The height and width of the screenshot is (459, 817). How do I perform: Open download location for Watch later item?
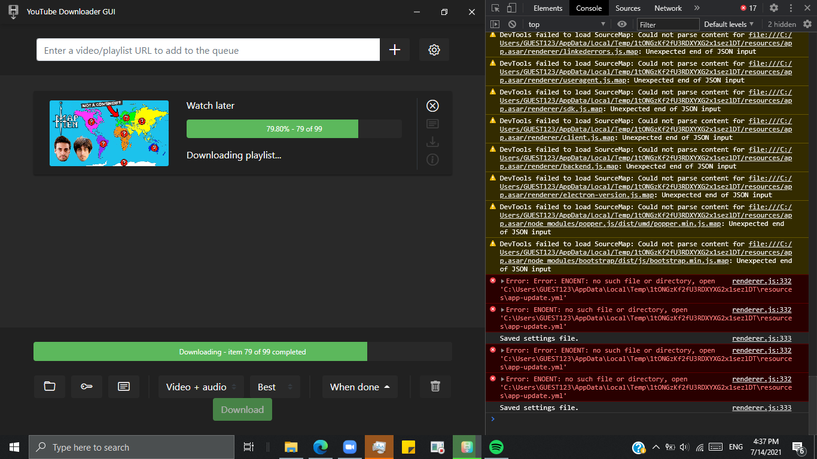point(432,142)
